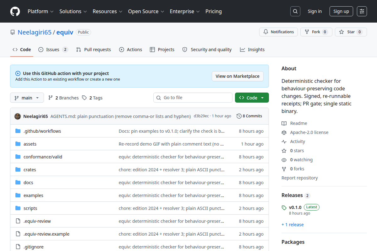Expand the Resources menu
Viewport: 377px width, 251px height.
pyautogui.click(x=107, y=11)
